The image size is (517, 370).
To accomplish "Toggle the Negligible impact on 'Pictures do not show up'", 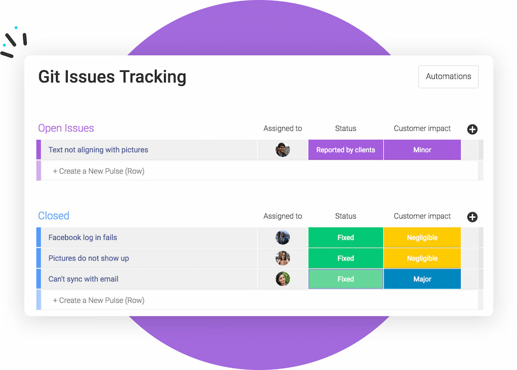I will (x=422, y=258).
